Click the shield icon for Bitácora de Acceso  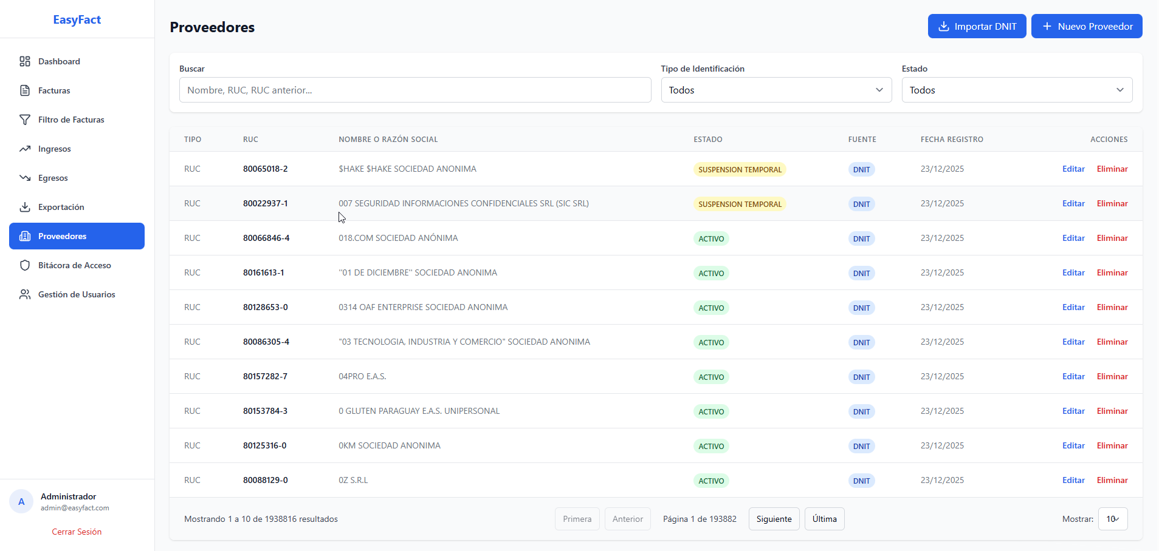(x=25, y=265)
